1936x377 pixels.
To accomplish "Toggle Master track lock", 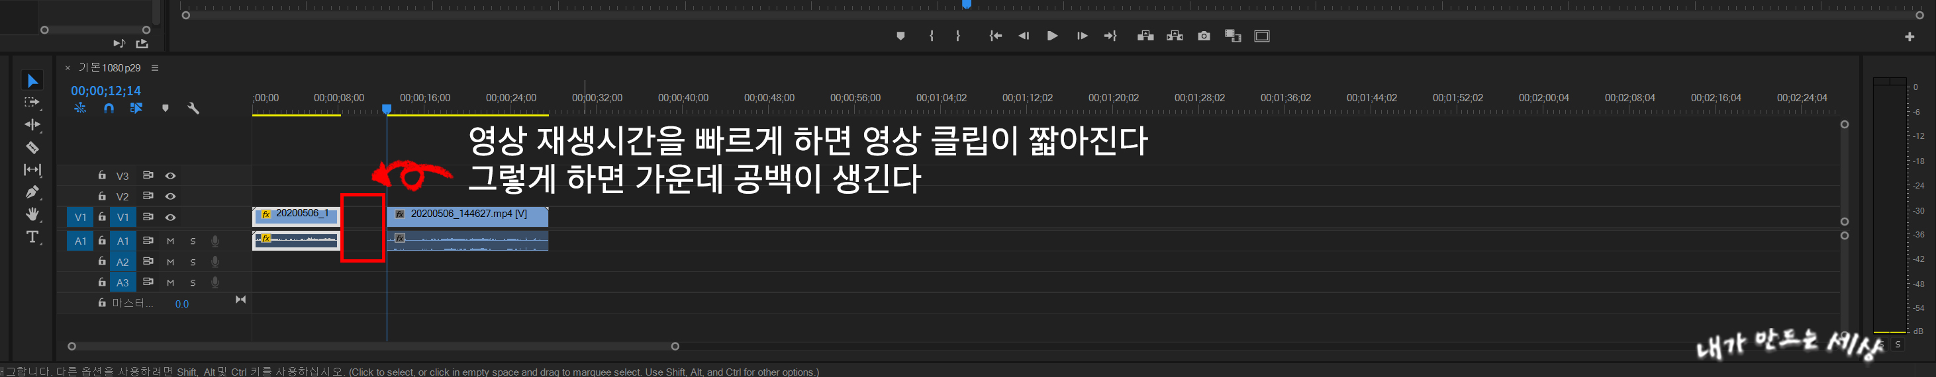I will click(x=101, y=303).
